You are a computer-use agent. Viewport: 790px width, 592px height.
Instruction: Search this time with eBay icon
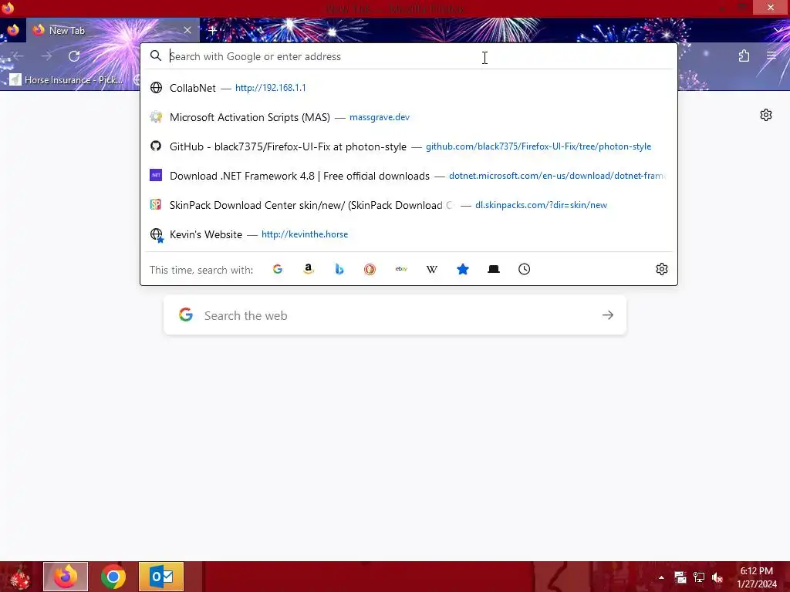tap(401, 269)
